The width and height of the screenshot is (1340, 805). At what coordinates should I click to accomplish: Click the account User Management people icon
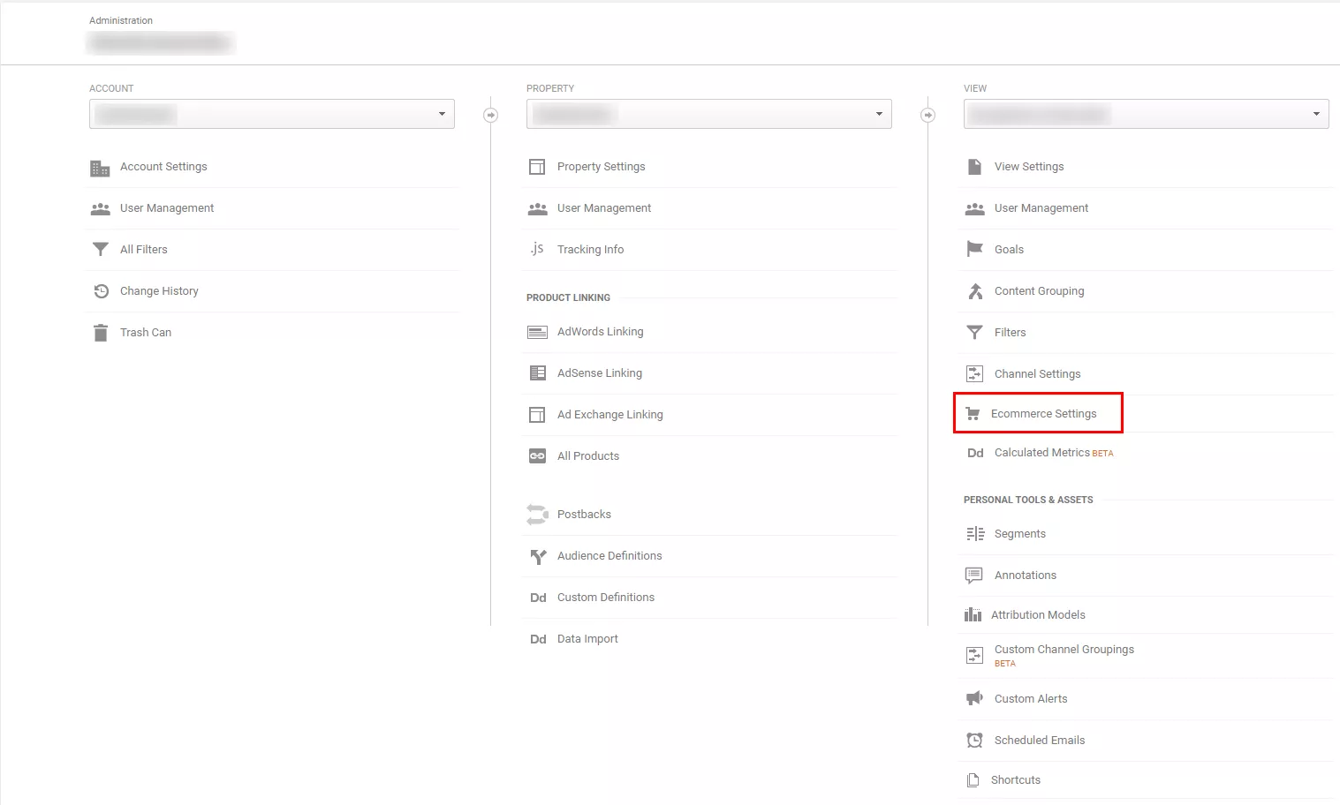coord(100,209)
